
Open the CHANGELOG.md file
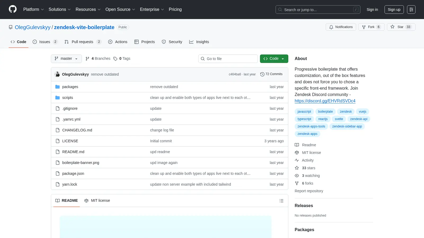coord(77,130)
